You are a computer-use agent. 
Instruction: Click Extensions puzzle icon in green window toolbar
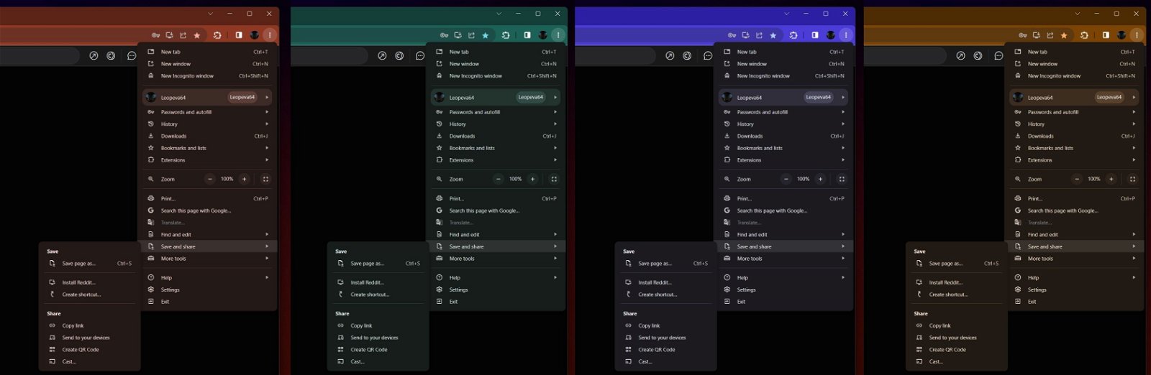tap(506, 35)
